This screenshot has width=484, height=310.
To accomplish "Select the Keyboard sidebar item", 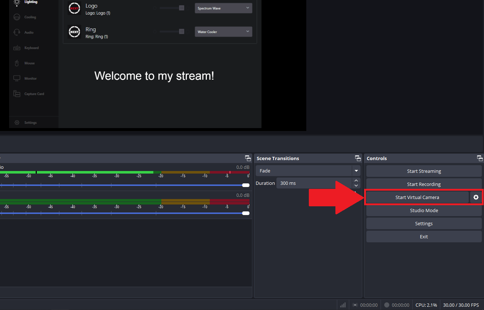I will pos(26,48).
